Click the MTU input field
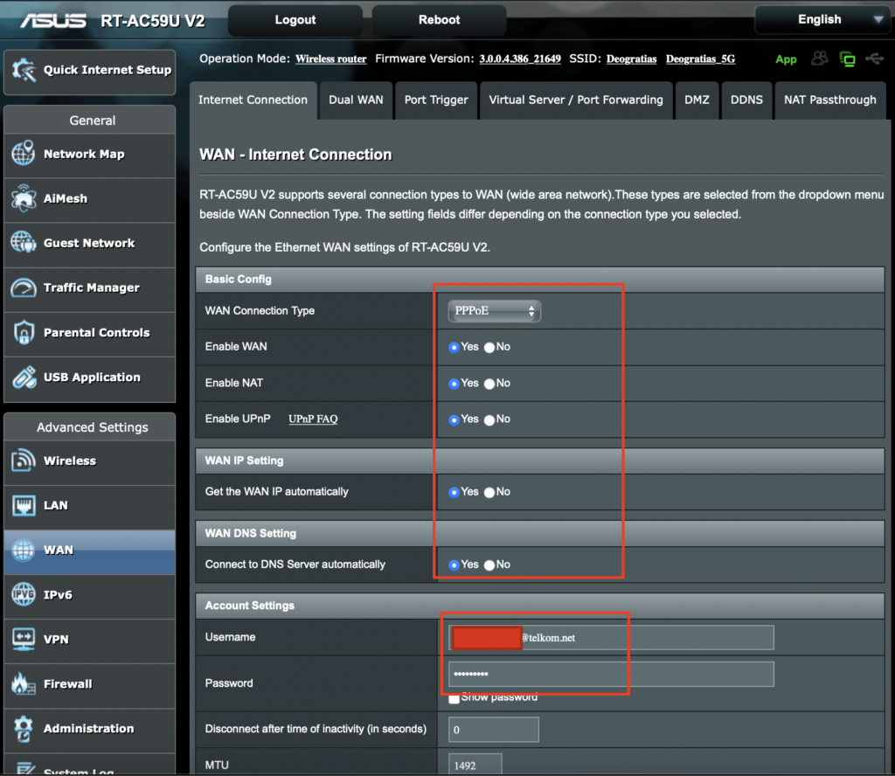 475,765
